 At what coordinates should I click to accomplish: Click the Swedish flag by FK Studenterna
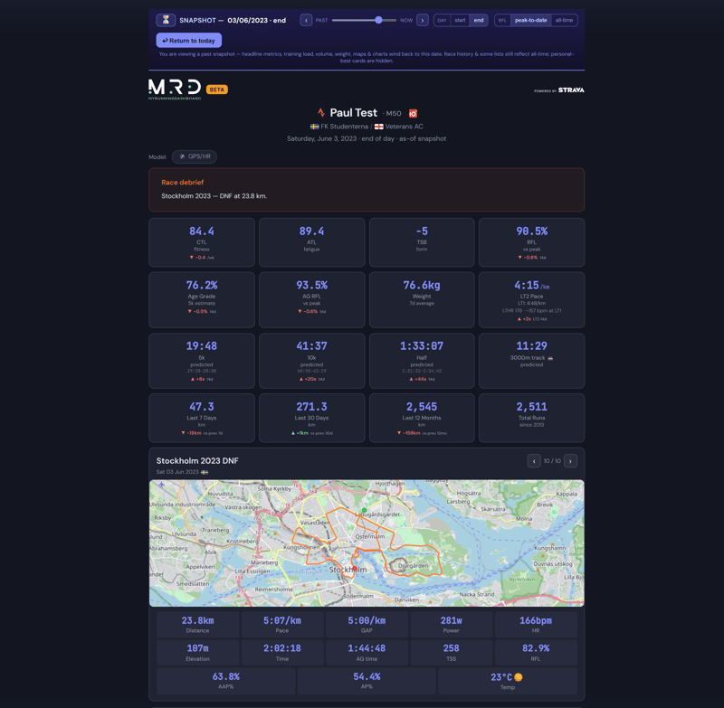314,127
